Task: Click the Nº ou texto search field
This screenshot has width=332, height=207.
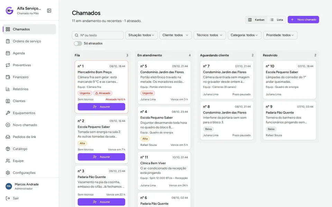Action: [x=98, y=35]
